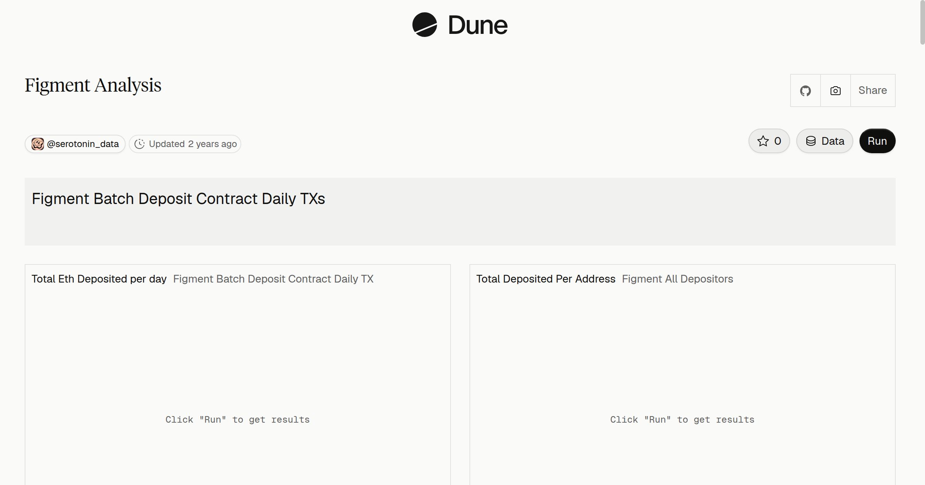Image resolution: width=925 pixels, height=485 pixels.
Task: Open Figment Batch Deposit Contract Daily TX query link
Action: pos(273,279)
